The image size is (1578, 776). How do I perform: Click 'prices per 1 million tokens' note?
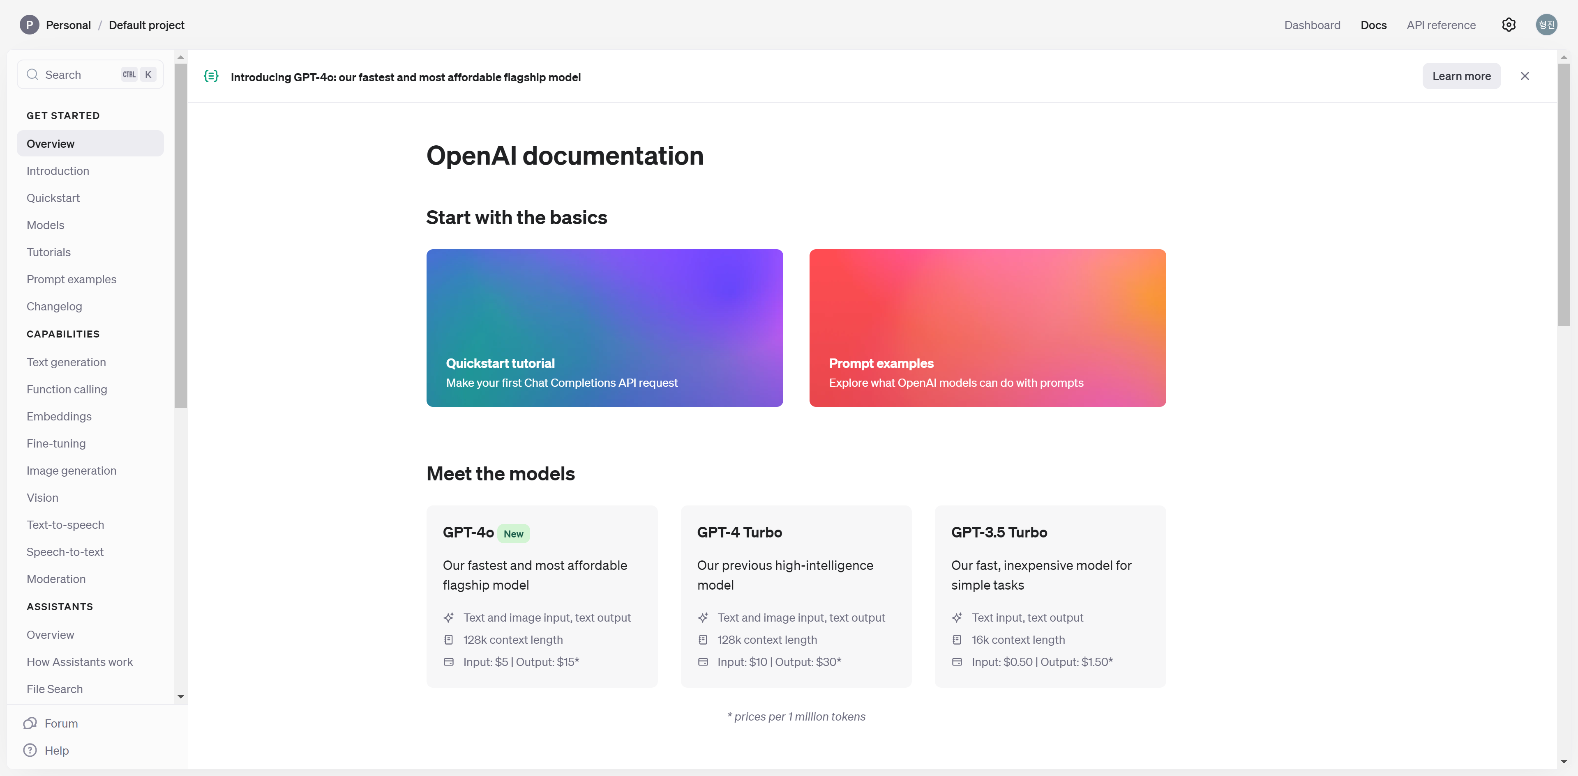tap(796, 716)
